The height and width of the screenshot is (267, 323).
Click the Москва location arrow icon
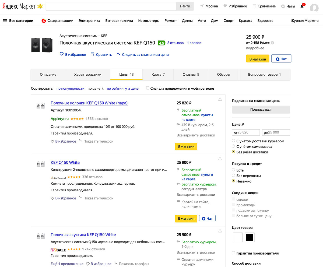click(x=202, y=6)
